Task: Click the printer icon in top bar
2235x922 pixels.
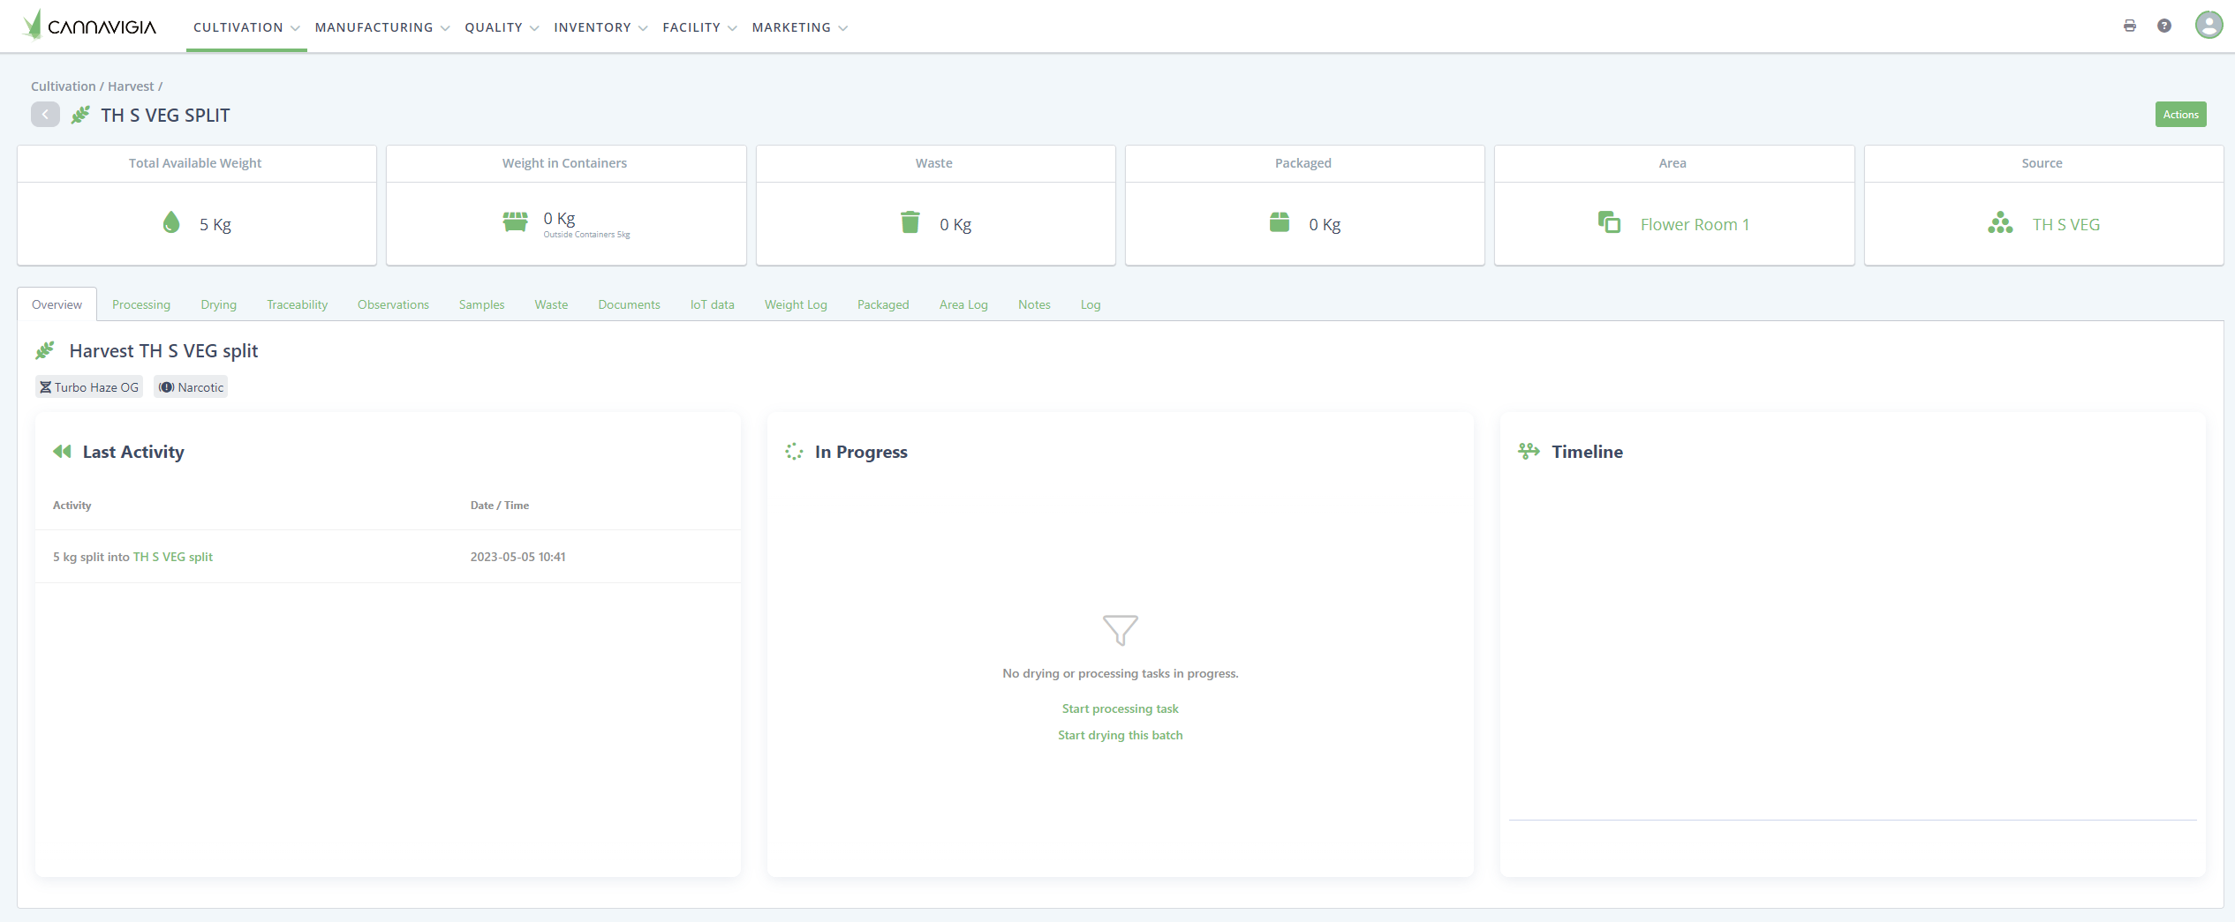Action: coord(2129,26)
